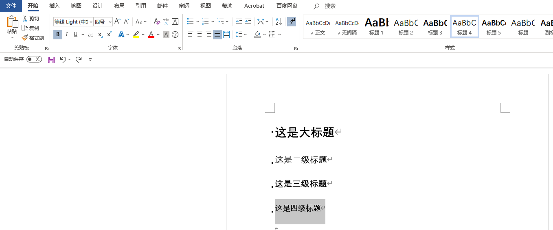This screenshot has height=230, width=553.
Task: Expand the font name dropdown (等线 Light)
Action: pos(91,22)
